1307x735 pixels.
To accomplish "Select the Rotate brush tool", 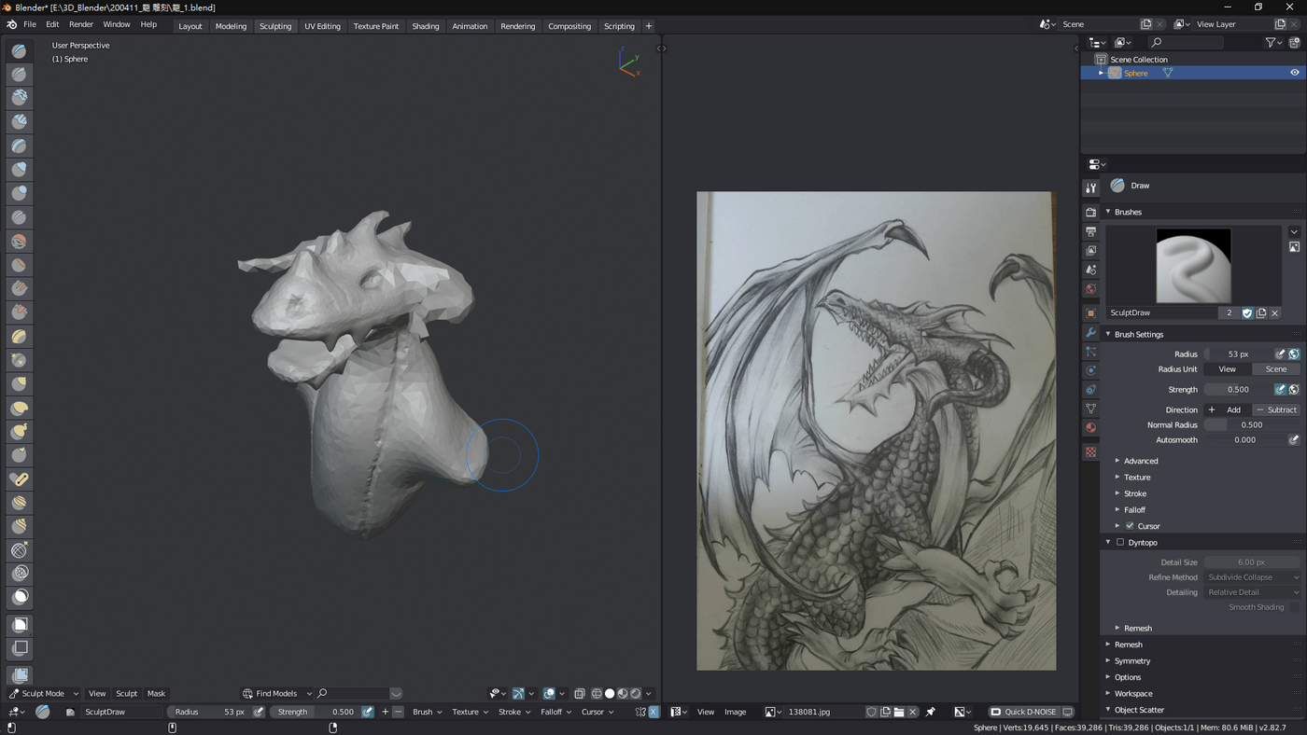I will [x=20, y=526].
